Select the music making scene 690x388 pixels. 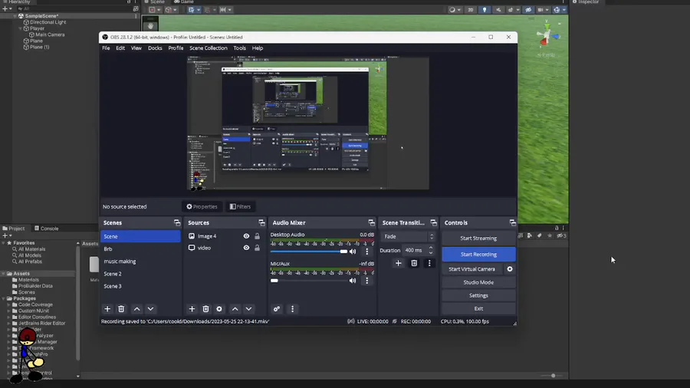120,261
